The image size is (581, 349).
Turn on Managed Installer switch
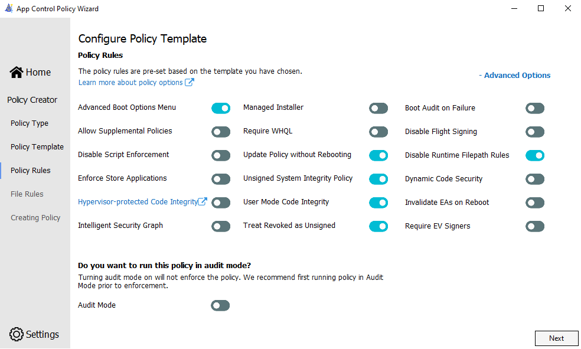point(378,108)
